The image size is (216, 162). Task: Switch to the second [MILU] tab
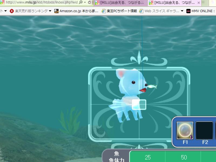[174, 3]
